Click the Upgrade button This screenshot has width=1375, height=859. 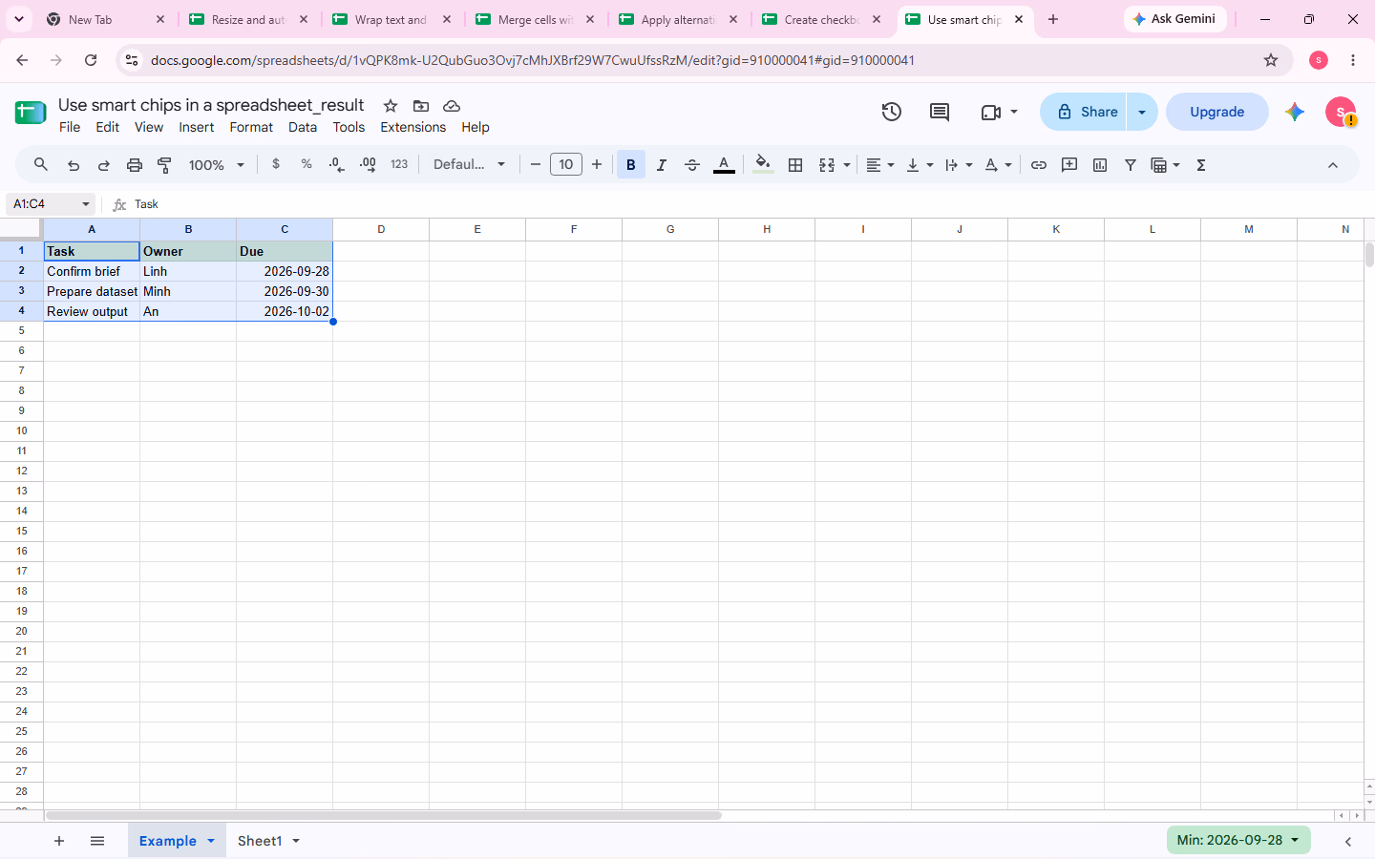click(1217, 112)
